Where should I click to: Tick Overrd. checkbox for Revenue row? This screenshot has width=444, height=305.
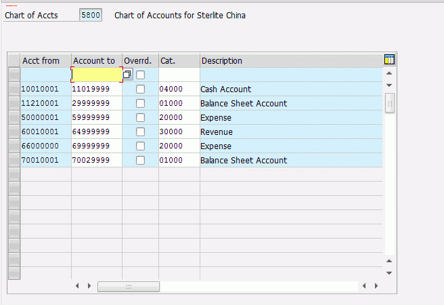[141, 131]
